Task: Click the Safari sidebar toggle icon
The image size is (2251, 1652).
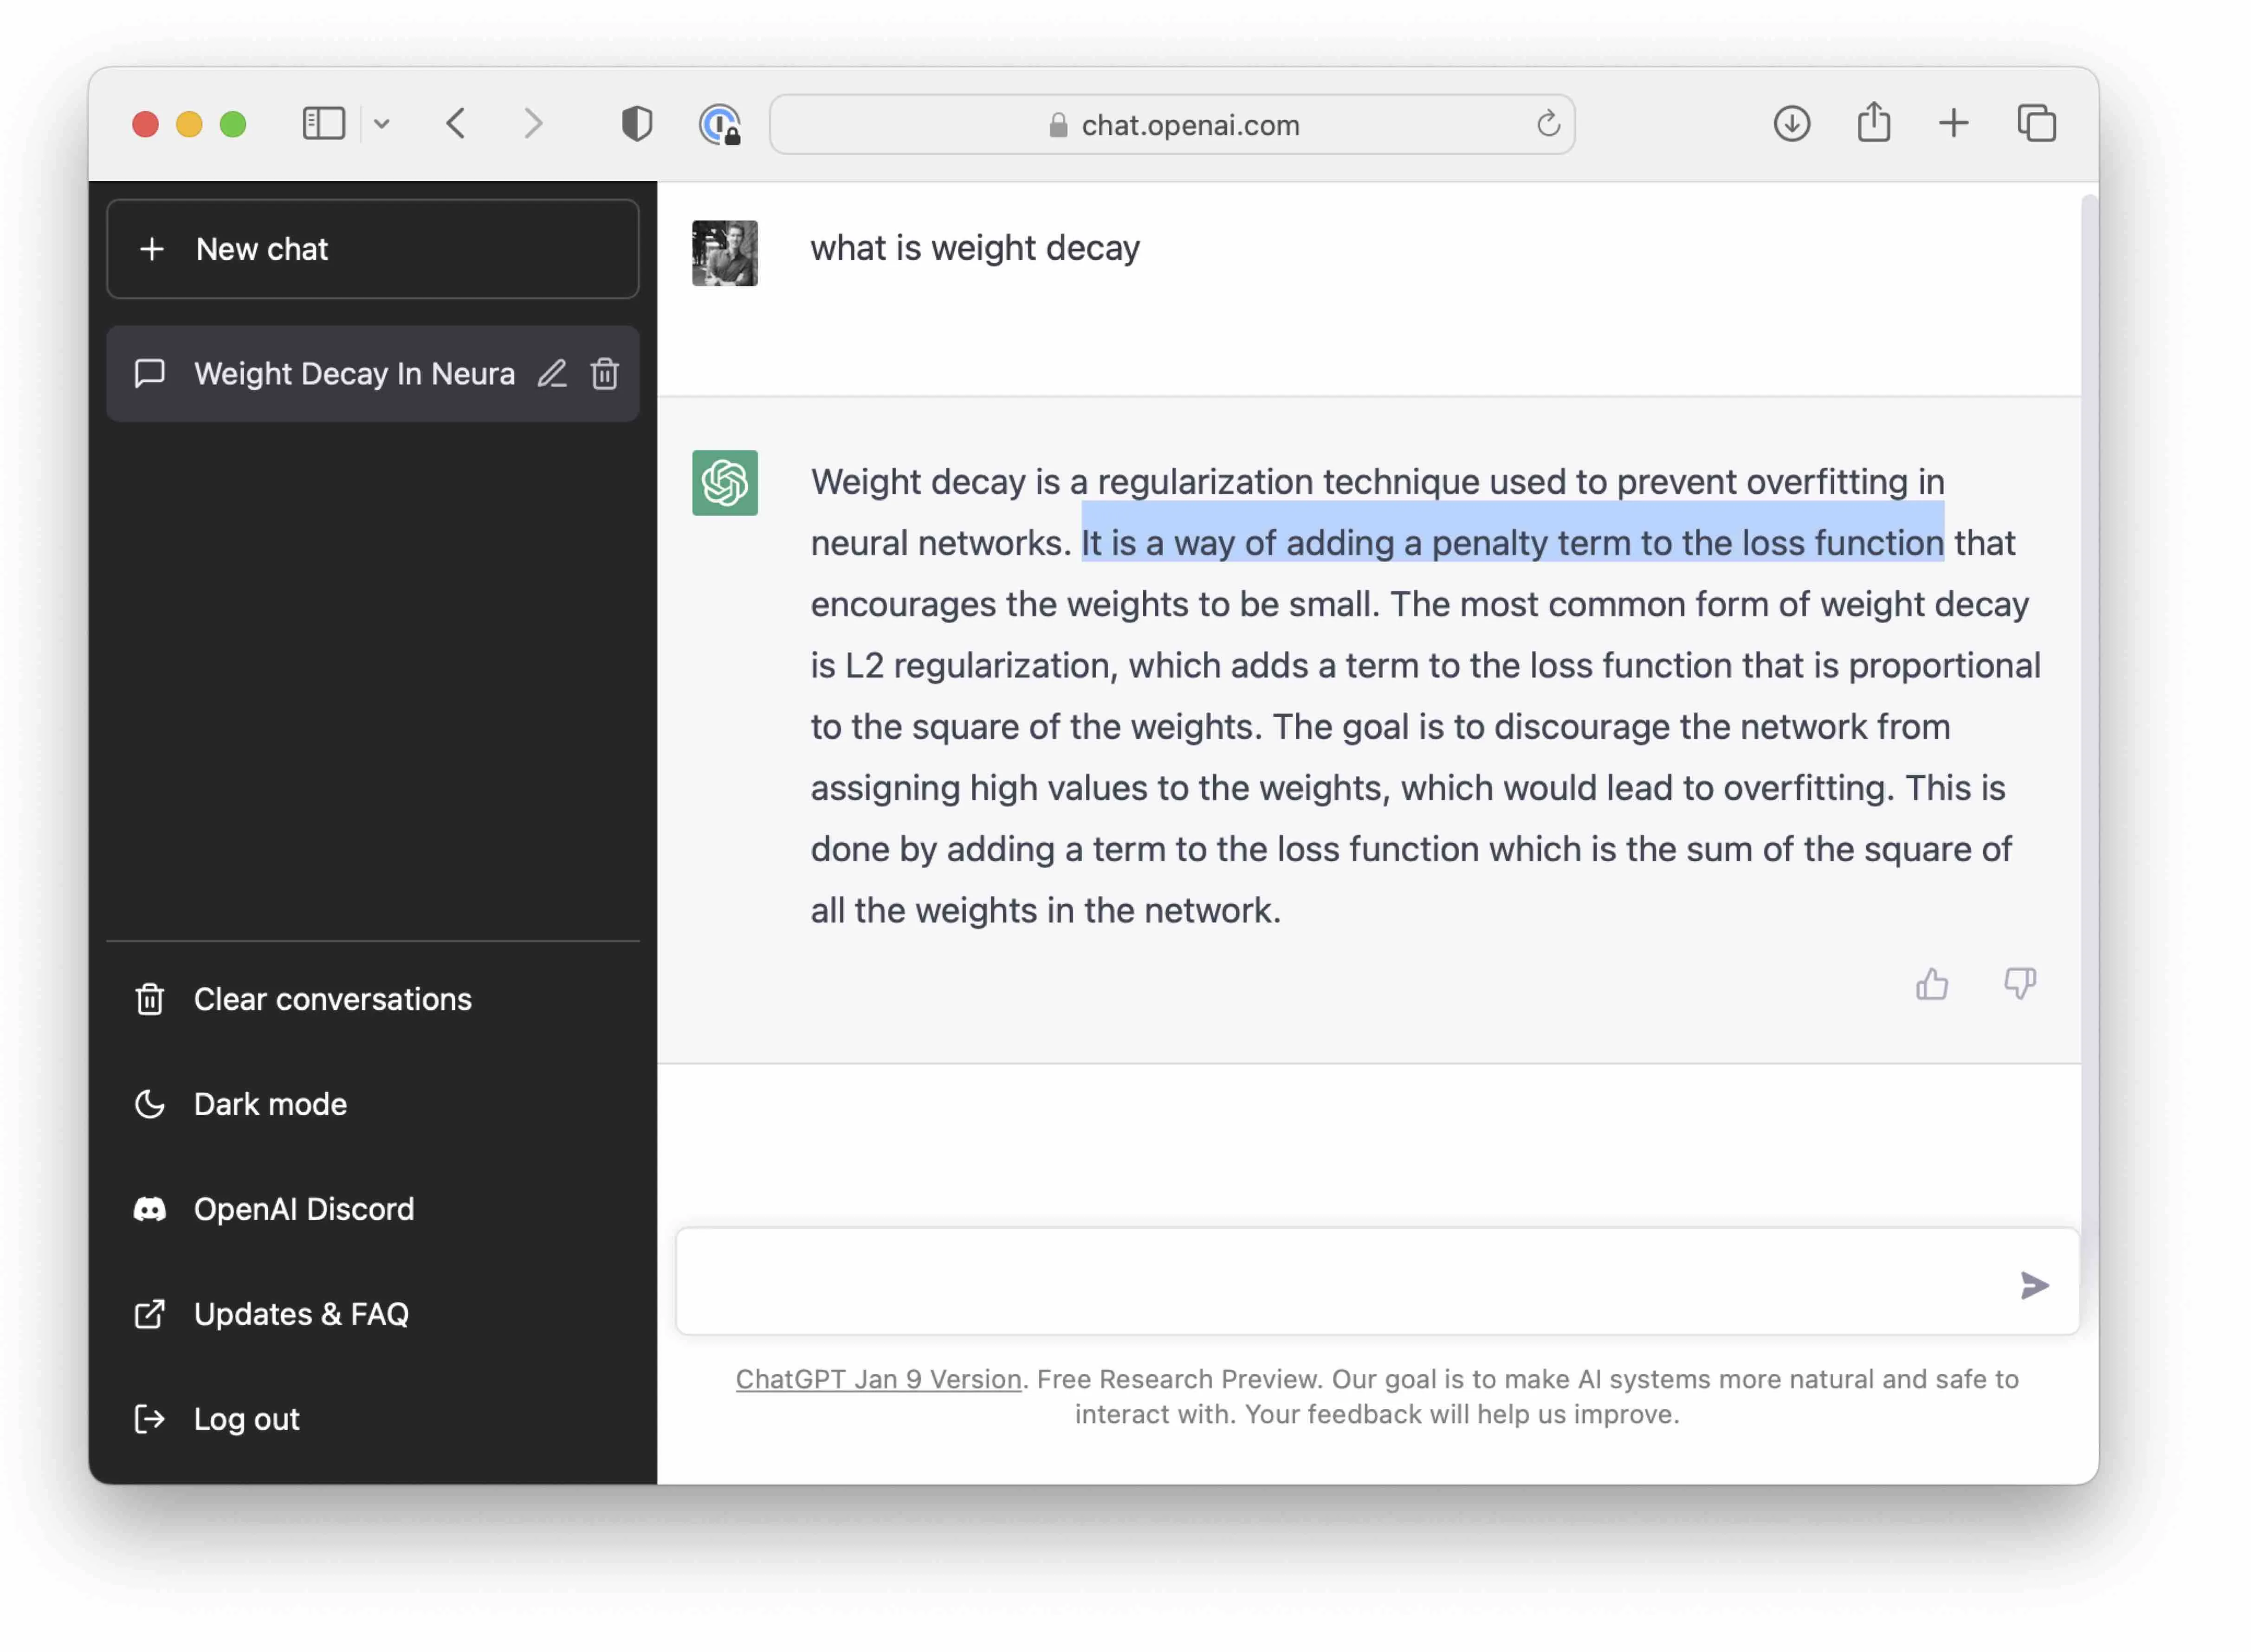Action: [x=324, y=124]
